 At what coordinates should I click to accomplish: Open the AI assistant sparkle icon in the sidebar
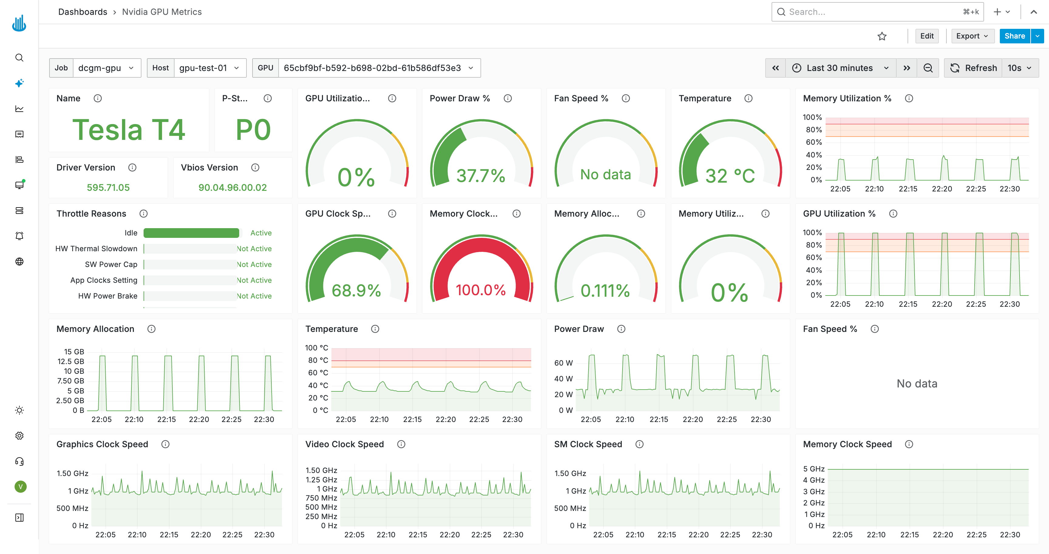[x=19, y=83]
